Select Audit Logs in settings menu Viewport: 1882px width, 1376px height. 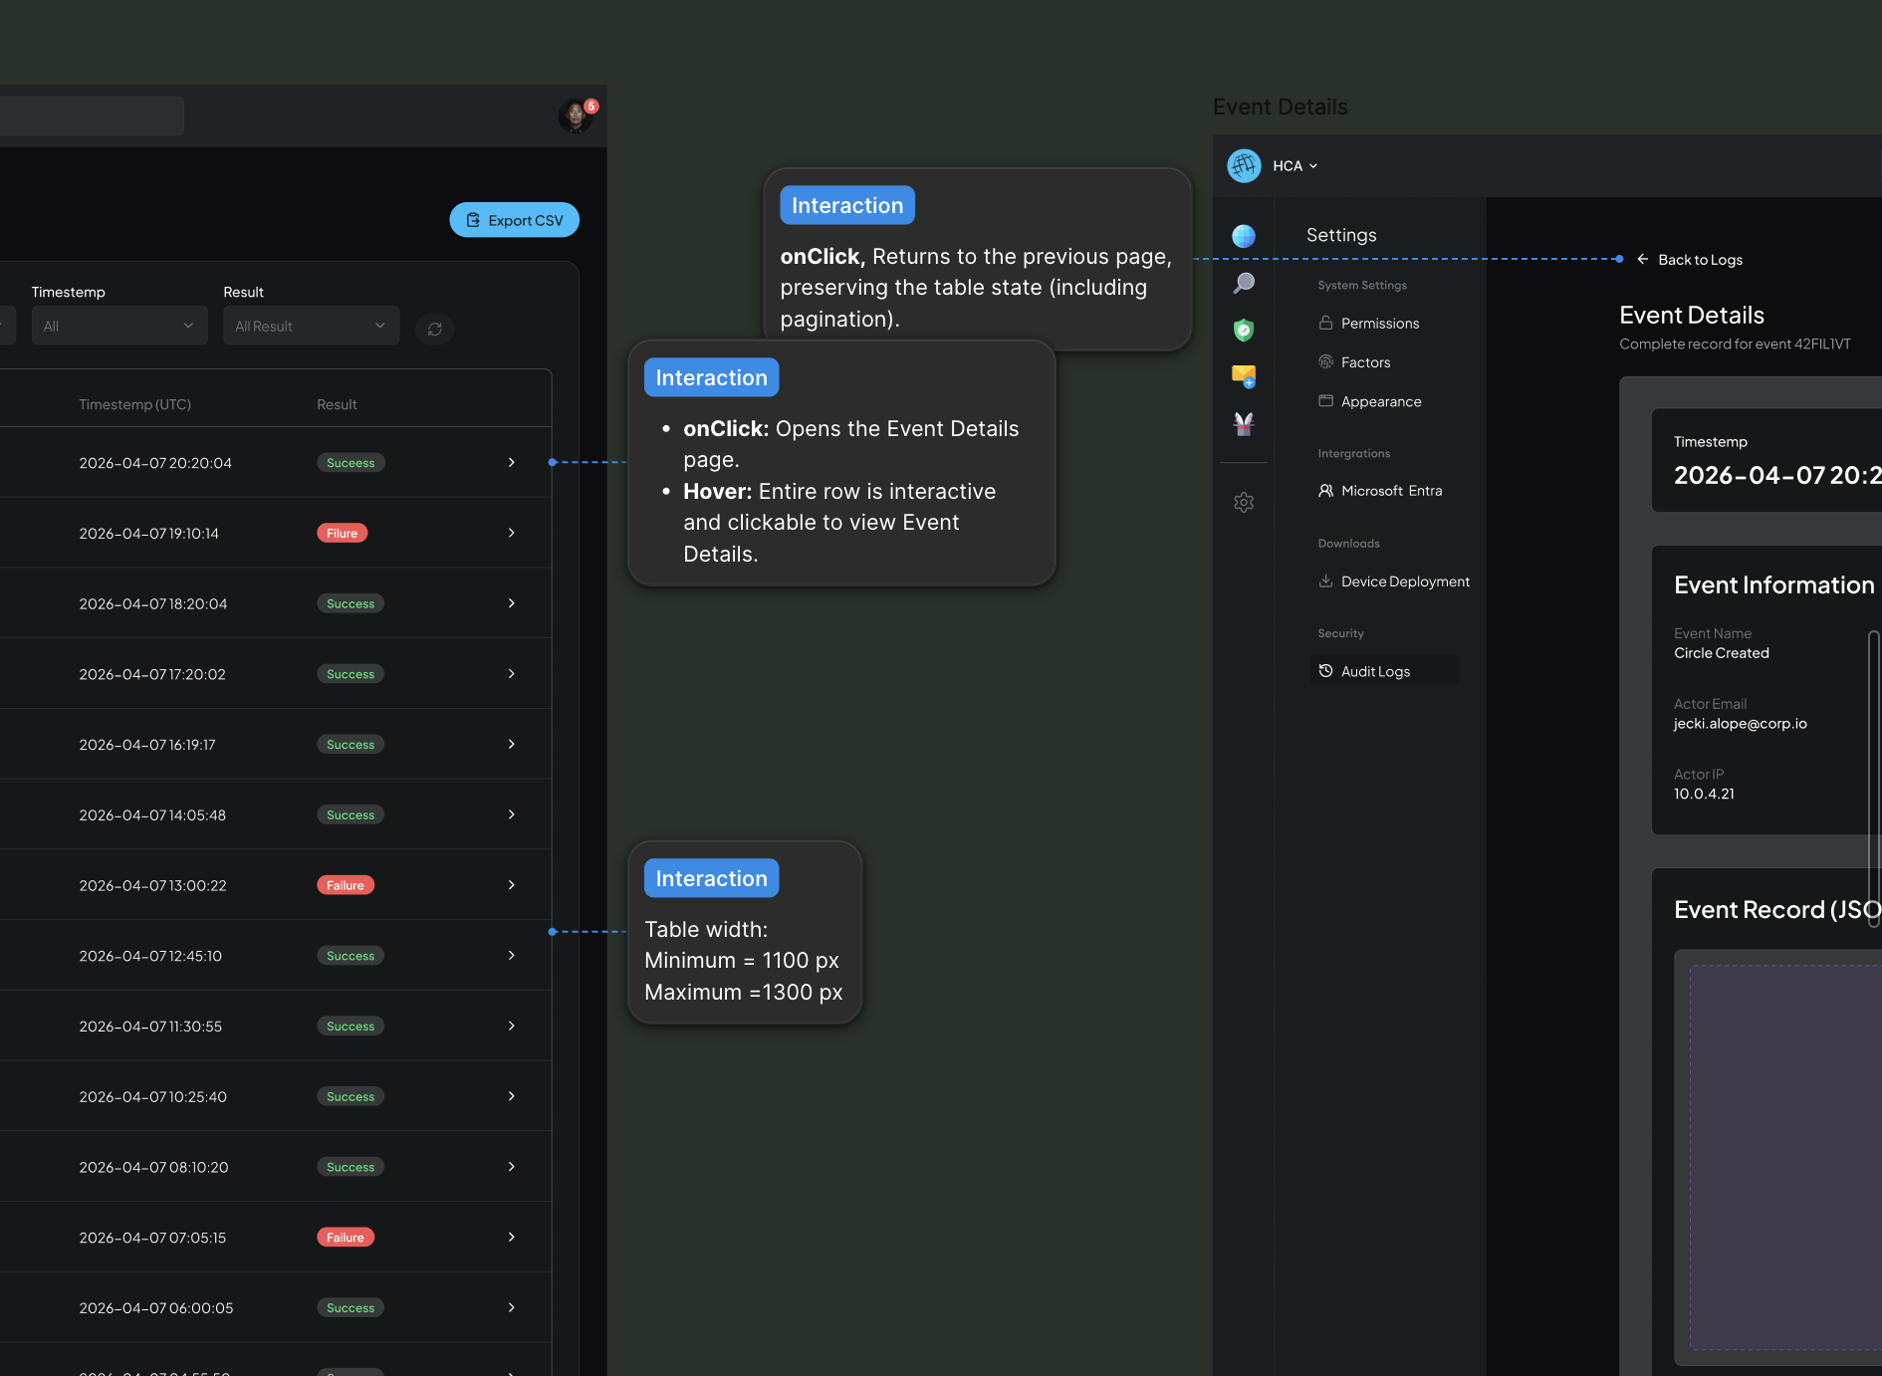point(1383,671)
